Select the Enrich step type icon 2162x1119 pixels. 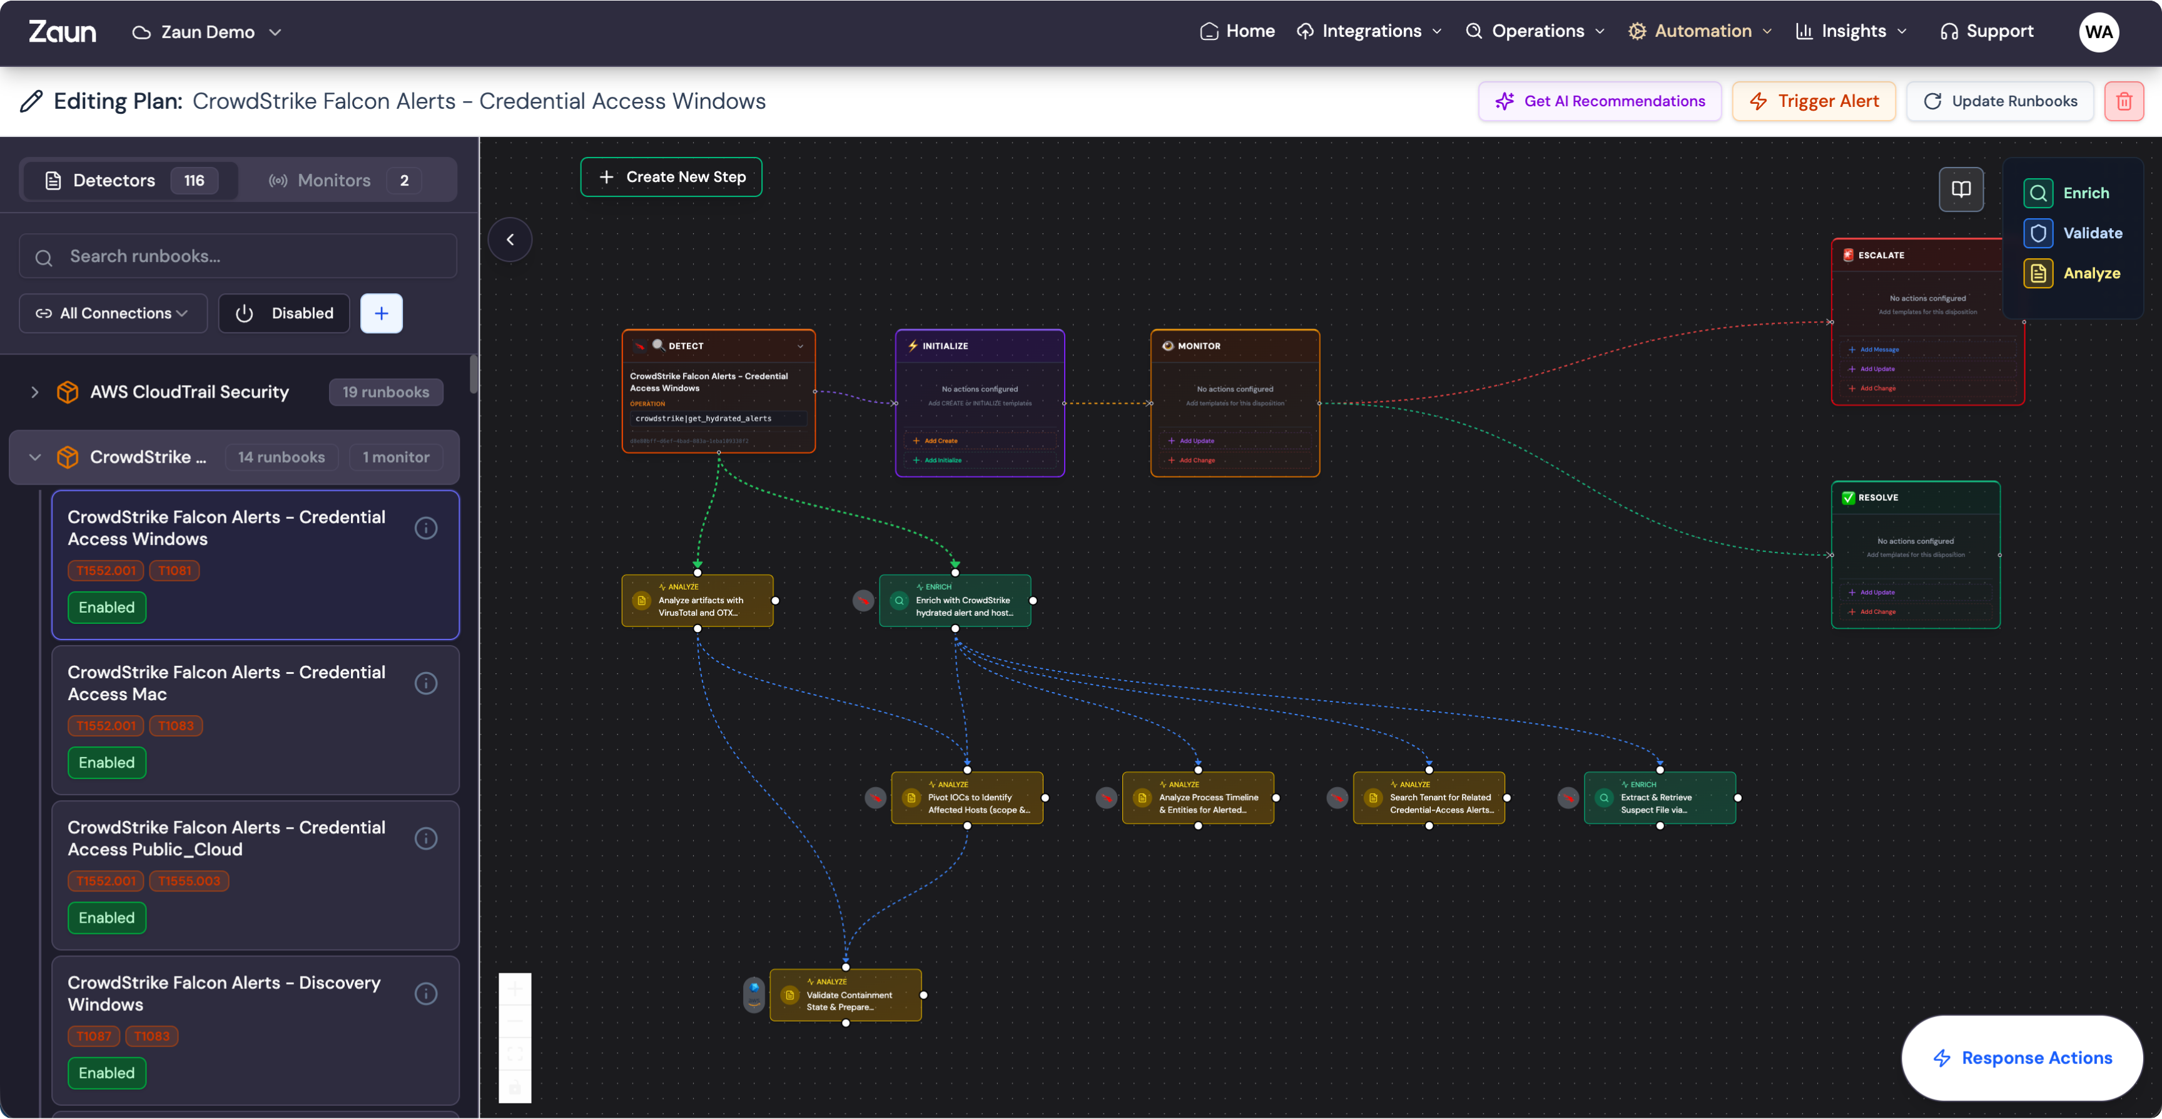[2038, 193]
